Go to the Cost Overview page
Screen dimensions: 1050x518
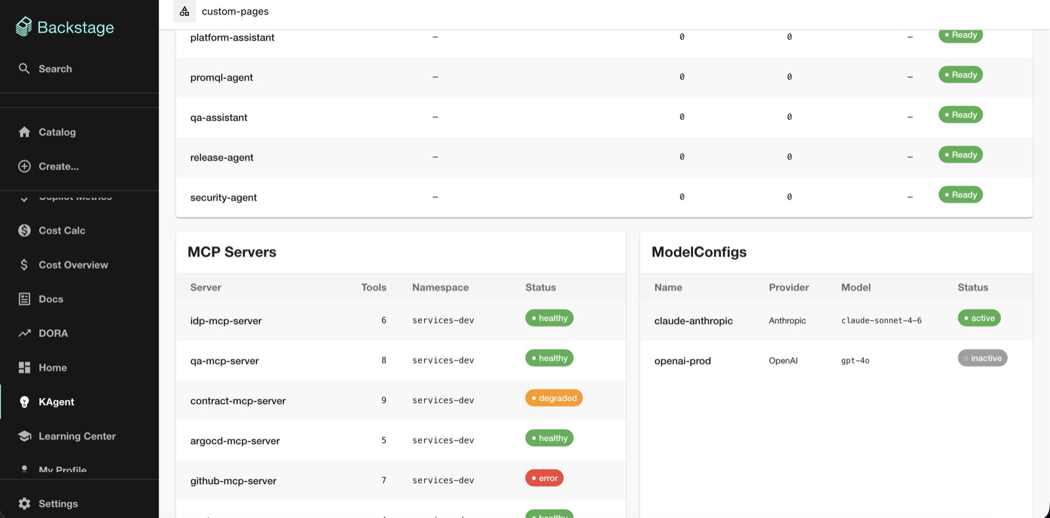coord(79,264)
